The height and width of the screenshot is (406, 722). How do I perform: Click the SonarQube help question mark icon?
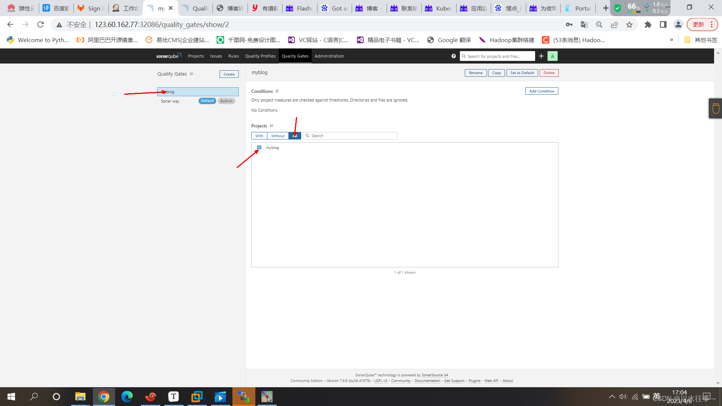454,56
